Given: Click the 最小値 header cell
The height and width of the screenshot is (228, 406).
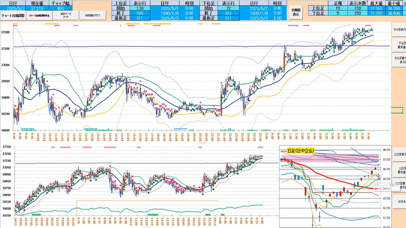Looking at the screenshot, I should click(394, 3).
